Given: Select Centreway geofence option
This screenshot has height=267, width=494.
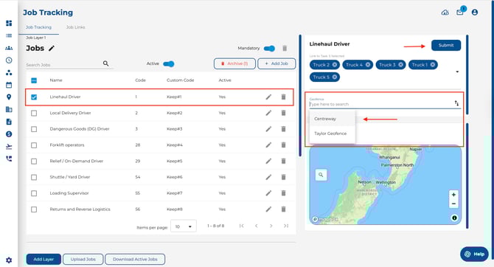Looking at the screenshot, I should pyautogui.click(x=332, y=119).
